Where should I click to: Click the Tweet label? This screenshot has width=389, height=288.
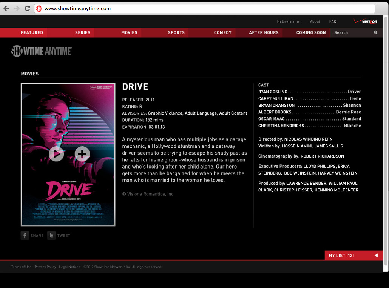[x=63, y=236]
